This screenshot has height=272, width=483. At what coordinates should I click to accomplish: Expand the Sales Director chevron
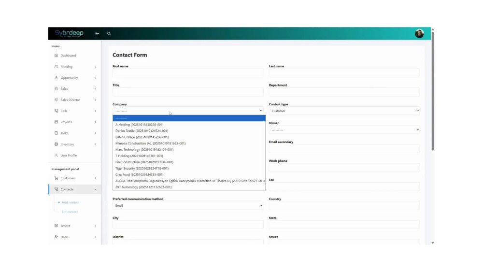pos(96,100)
